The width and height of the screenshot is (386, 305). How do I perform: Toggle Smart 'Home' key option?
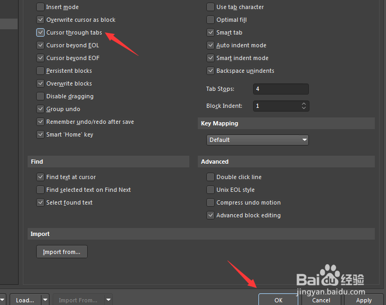pyautogui.click(x=40, y=134)
